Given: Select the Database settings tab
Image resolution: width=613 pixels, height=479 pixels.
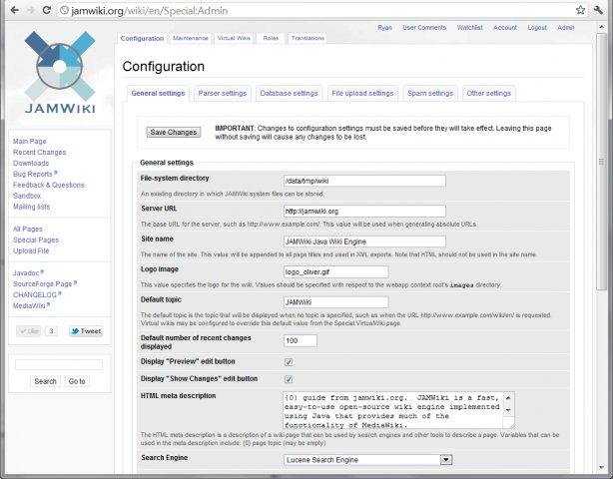Looking at the screenshot, I should click(289, 94).
